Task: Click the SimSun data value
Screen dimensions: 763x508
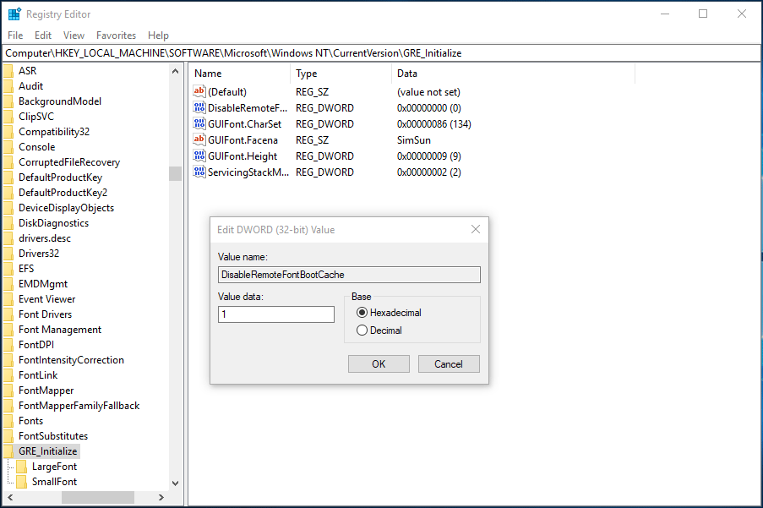Action: coord(414,140)
